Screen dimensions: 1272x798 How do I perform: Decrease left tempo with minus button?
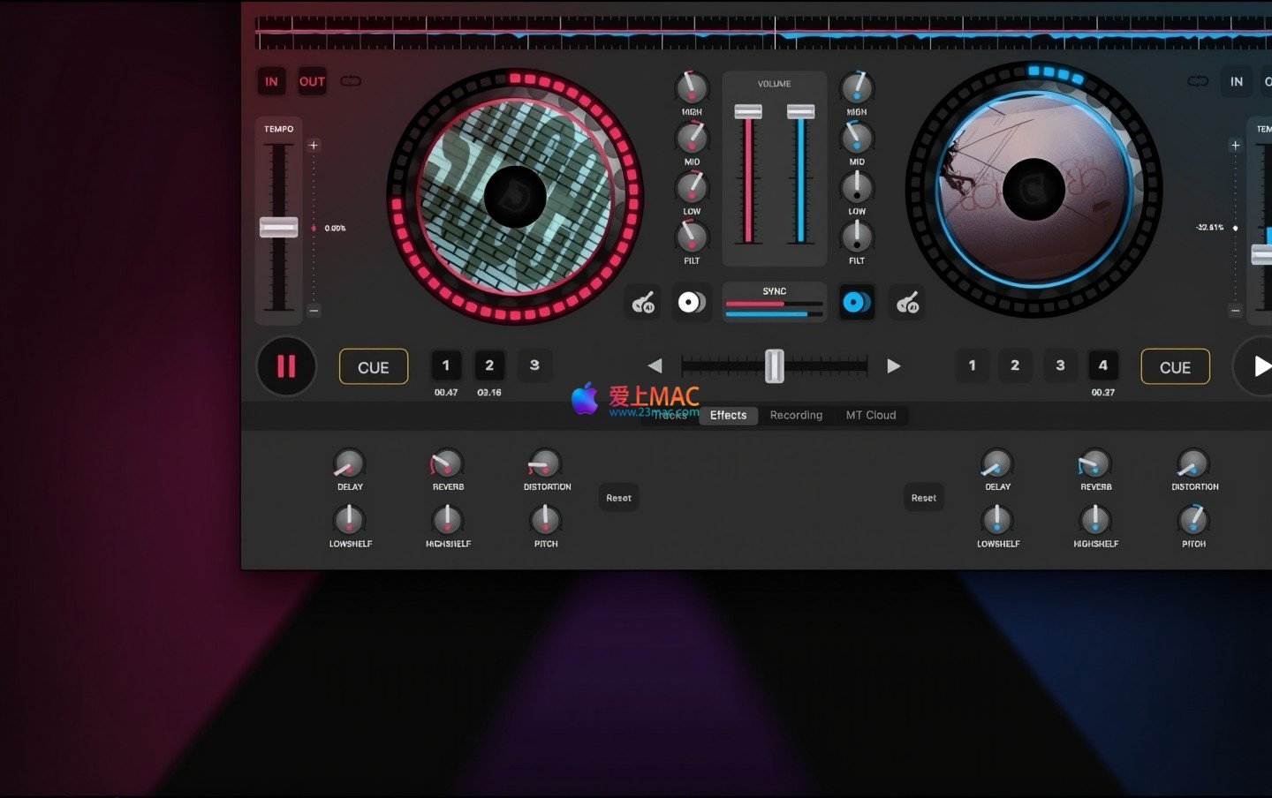click(314, 310)
